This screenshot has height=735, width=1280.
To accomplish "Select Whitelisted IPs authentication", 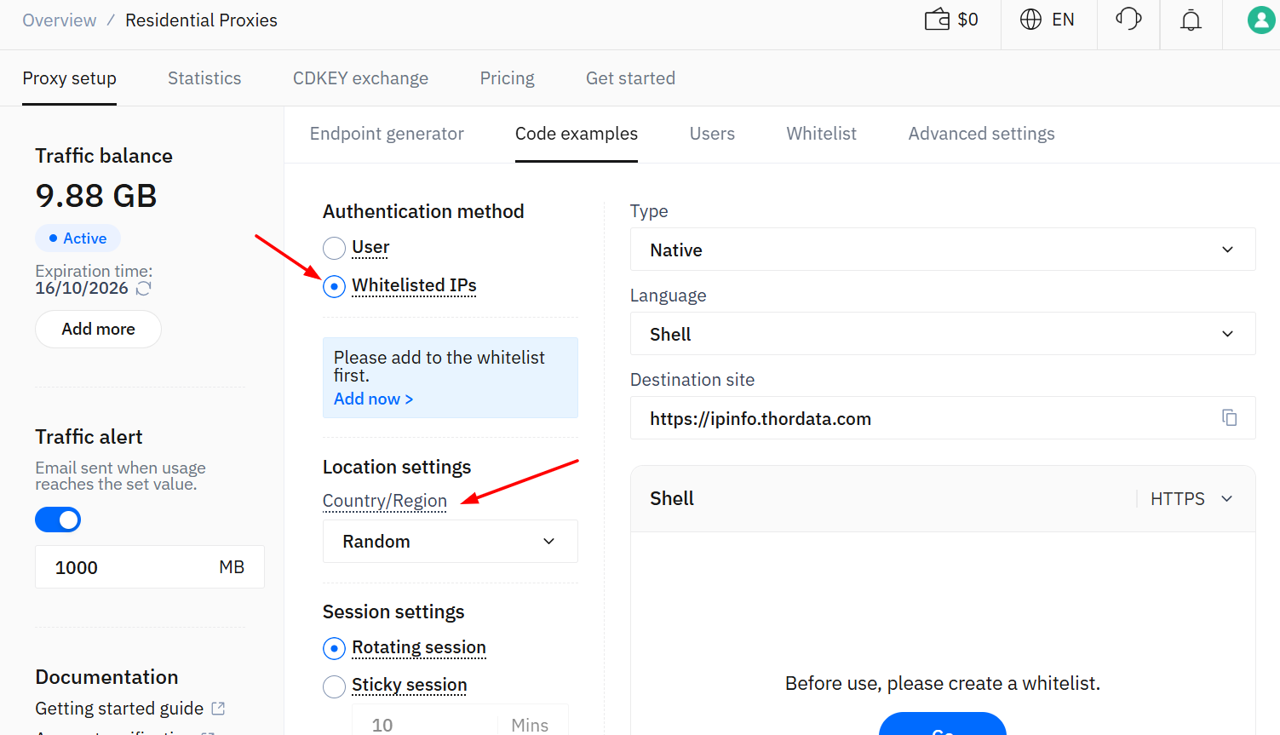I will pos(334,286).
